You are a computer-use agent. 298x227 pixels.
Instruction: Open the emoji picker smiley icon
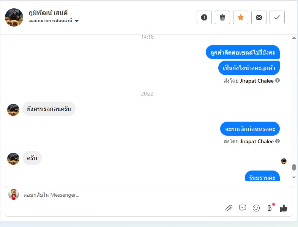pos(256,208)
